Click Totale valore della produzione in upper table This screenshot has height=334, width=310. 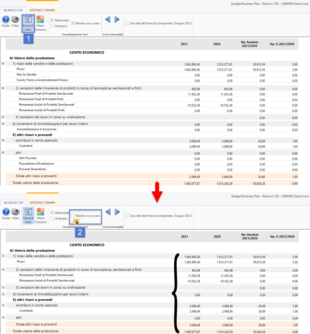(x=152, y=183)
